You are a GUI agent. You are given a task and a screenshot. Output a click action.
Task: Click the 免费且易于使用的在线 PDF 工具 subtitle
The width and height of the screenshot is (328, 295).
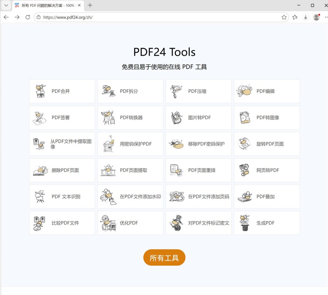click(164, 67)
